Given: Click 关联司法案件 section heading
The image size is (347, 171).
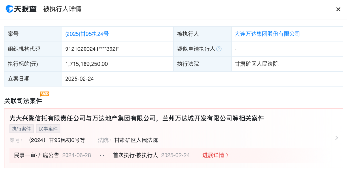Looking at the screenshot, I should (x=23, y=101).
